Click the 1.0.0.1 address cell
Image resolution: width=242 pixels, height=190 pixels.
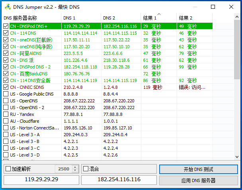pyautogui.click(x=111, y=121)
